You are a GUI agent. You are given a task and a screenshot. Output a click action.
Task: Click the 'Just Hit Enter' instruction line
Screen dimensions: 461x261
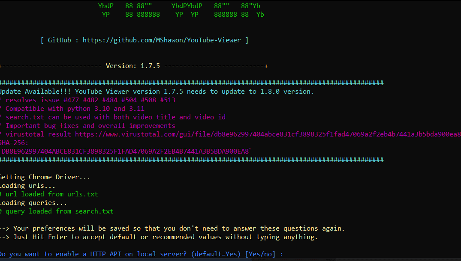pos(165,237)
